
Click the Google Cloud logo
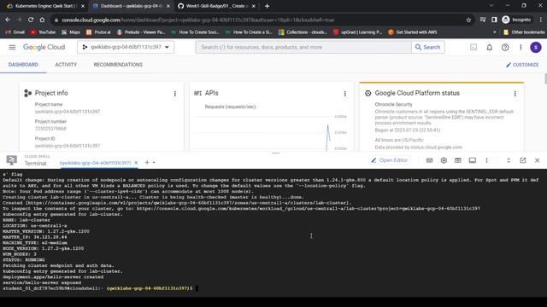[x=44, y=47]
